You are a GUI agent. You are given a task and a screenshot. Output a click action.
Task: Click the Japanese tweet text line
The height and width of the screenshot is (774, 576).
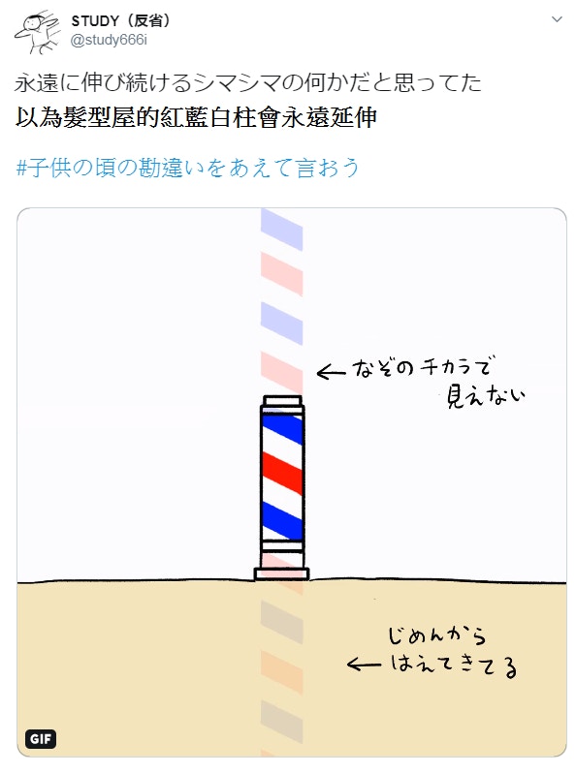[x=248, y=82]
